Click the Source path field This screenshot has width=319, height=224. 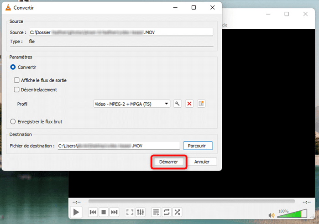[121, 32]
